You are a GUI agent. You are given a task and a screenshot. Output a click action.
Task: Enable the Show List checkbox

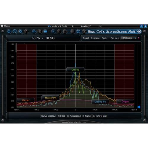(x=94, y=116)
